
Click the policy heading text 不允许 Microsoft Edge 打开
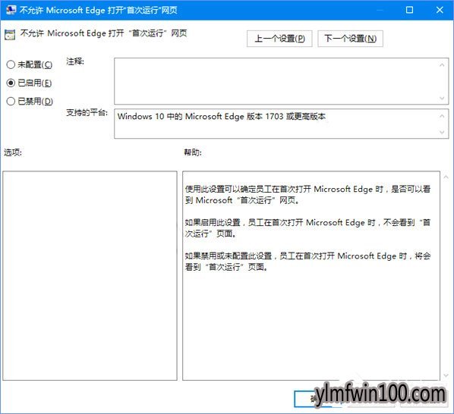[x=103, y=33]
